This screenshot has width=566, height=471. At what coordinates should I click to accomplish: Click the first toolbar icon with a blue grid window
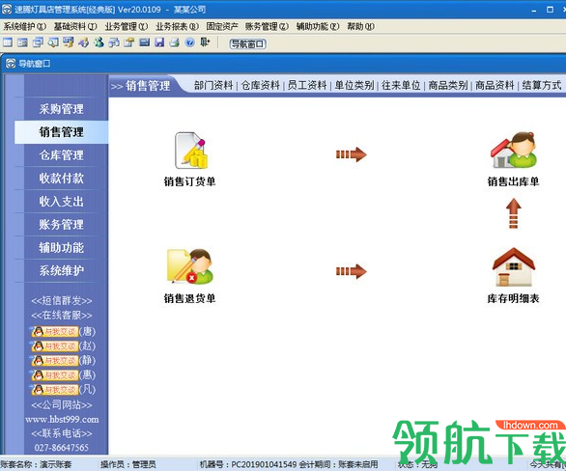coord(8,42)
